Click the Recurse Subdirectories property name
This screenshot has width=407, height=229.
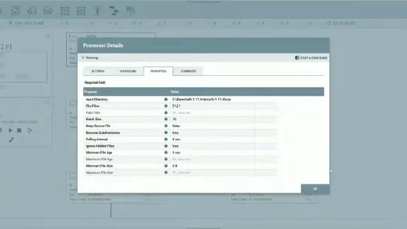click(x=103, y=133)
